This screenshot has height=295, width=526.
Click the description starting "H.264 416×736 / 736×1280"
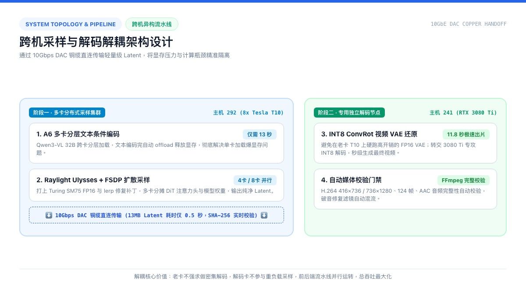click(x=404, y=194)
